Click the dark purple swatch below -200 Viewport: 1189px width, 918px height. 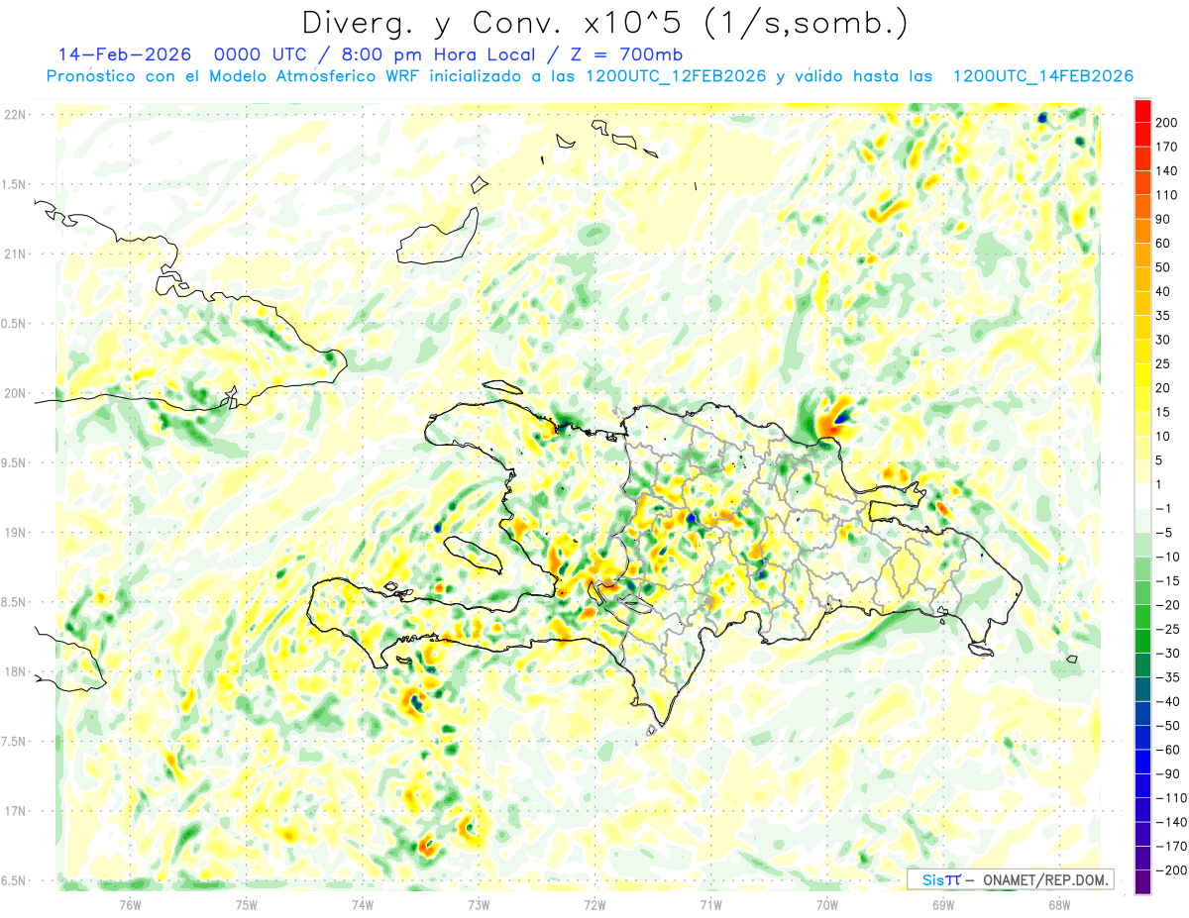(x=1142, y=881)
